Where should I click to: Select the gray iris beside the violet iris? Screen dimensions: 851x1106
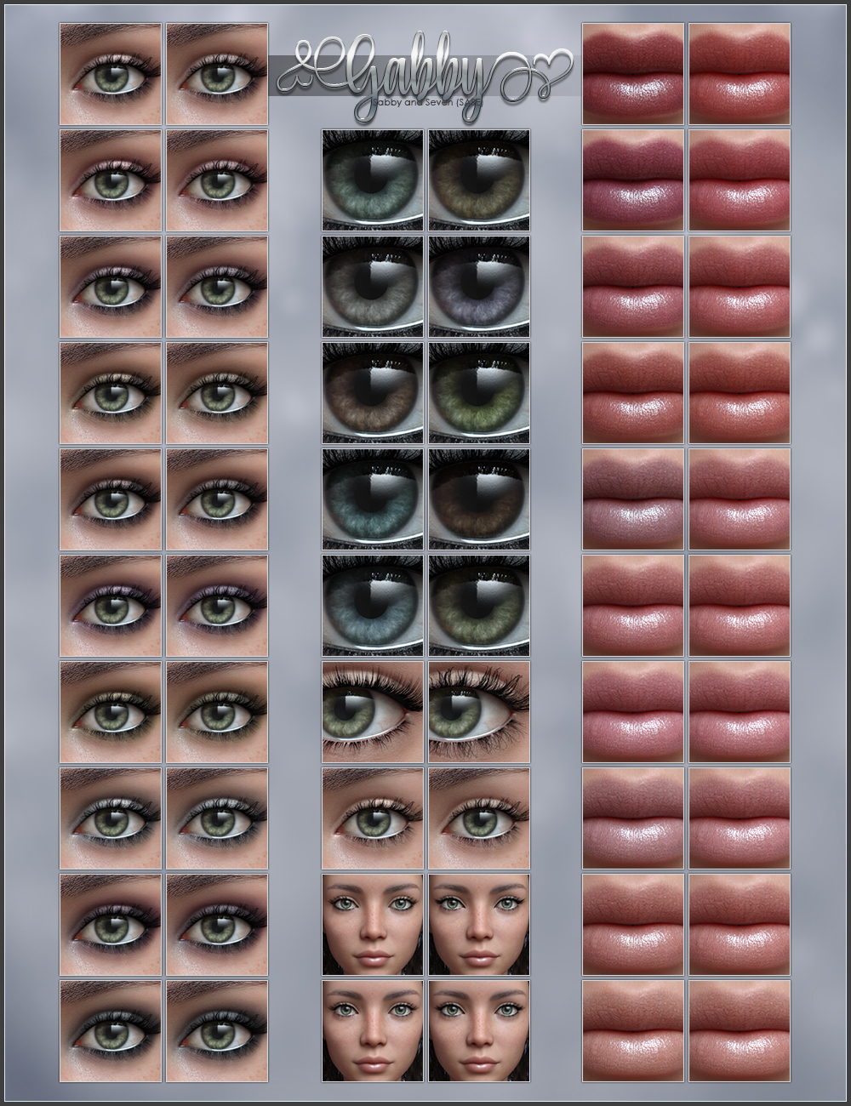click(373, 285)
